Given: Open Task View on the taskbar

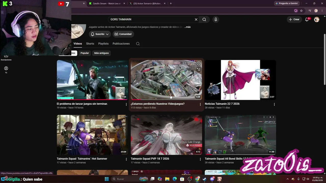Looking at the screenshot, I should point(152,179).
